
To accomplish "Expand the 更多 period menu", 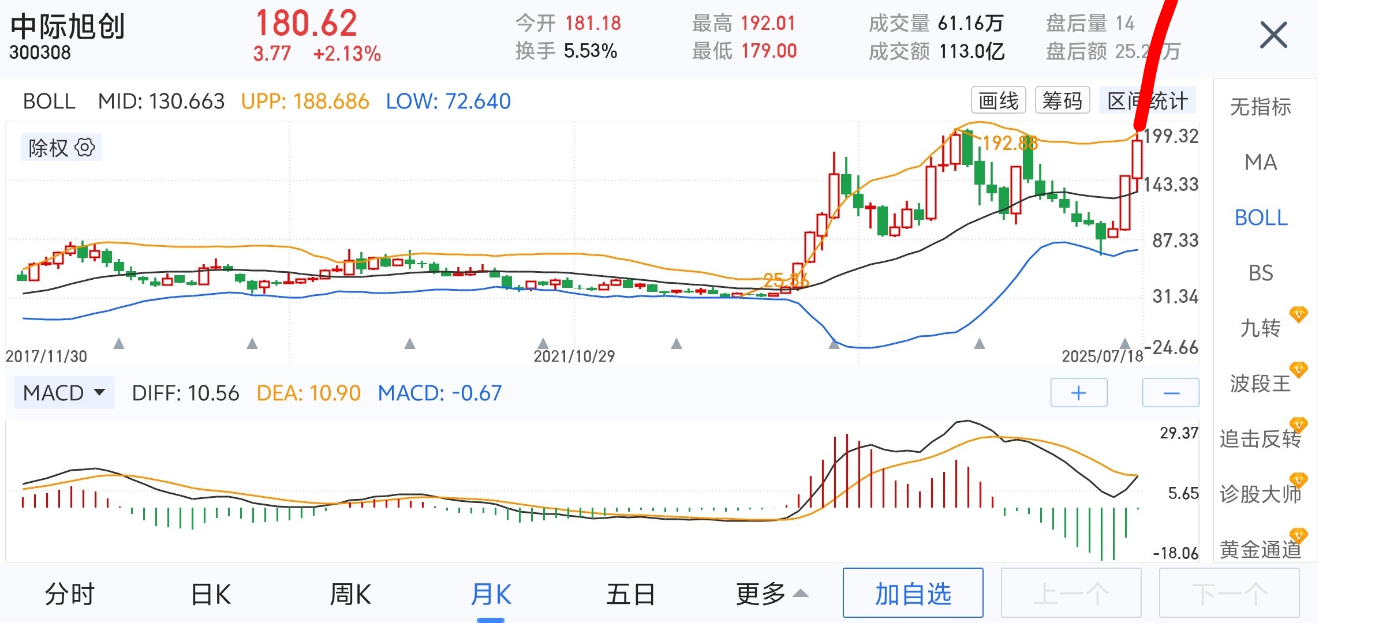I will point(772,594).
